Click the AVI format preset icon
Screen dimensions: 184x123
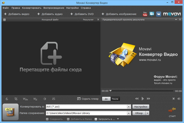(x=10, y=112)
